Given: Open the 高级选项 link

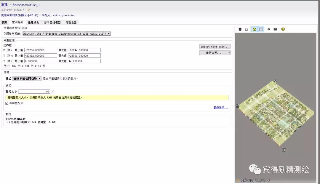Looking at the screenshot, I should coord(221,108).
